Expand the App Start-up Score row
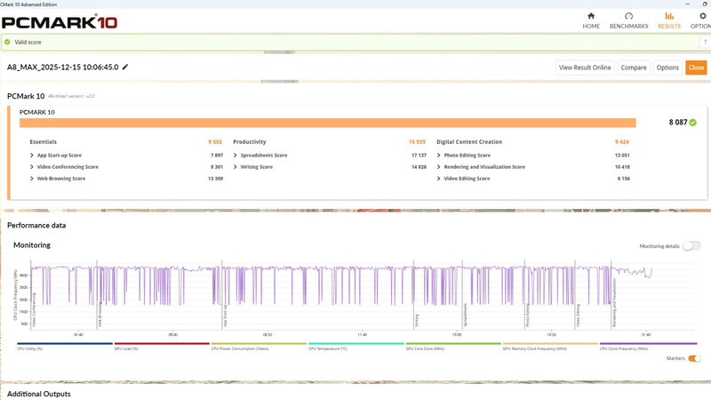711x400 pixels. (32, 155)
